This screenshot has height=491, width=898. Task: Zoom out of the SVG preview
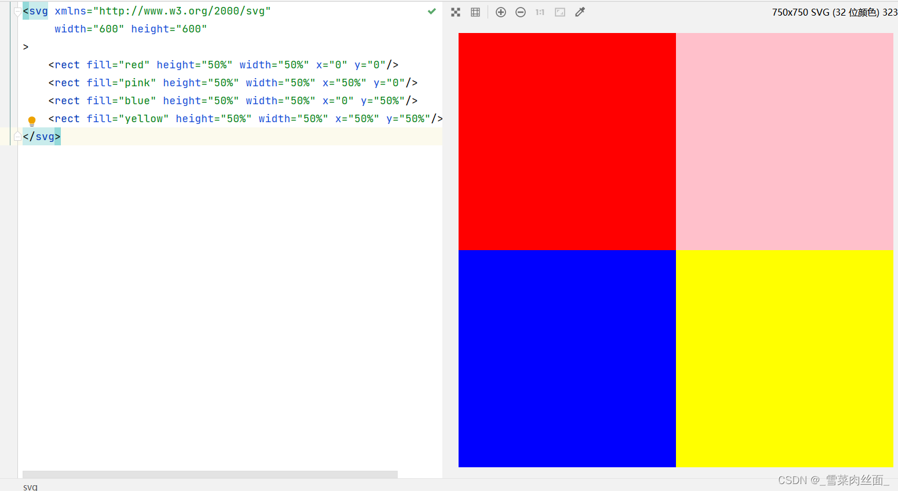(521, 12)
